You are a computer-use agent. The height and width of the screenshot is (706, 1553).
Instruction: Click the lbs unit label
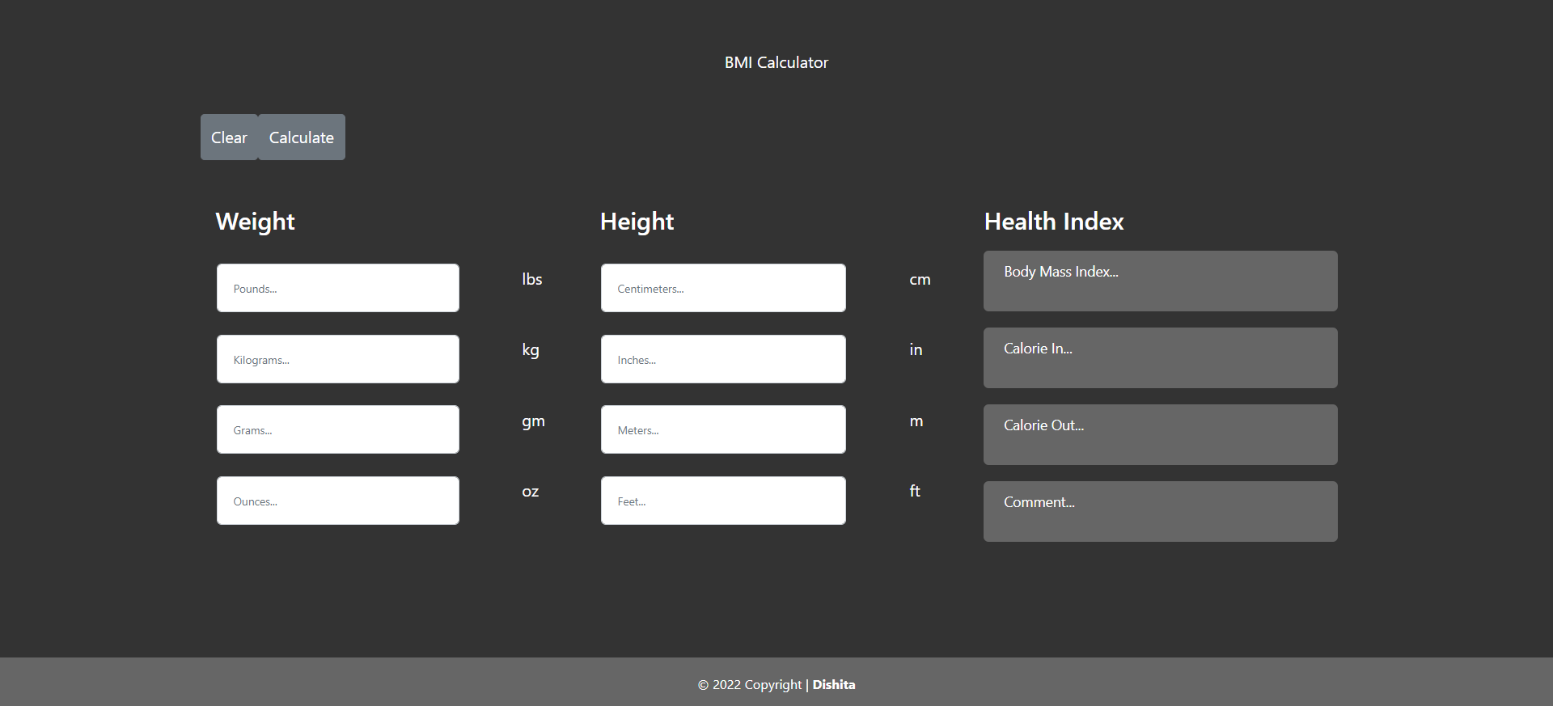pyautogui.click(x=532, y=279)
